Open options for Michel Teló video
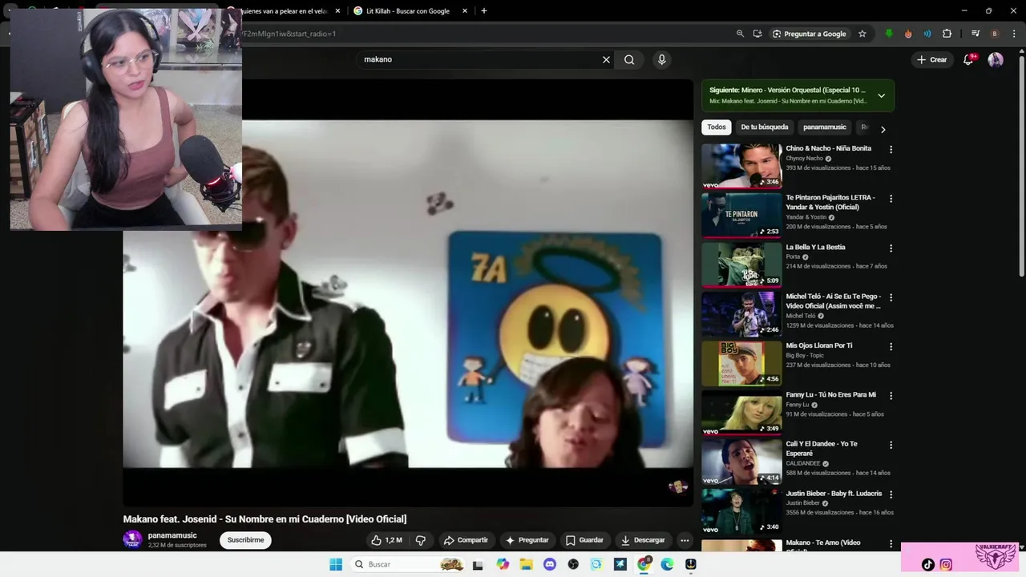Image resolution: width=1026 pixels, height=577 pixels. [891, 297]
